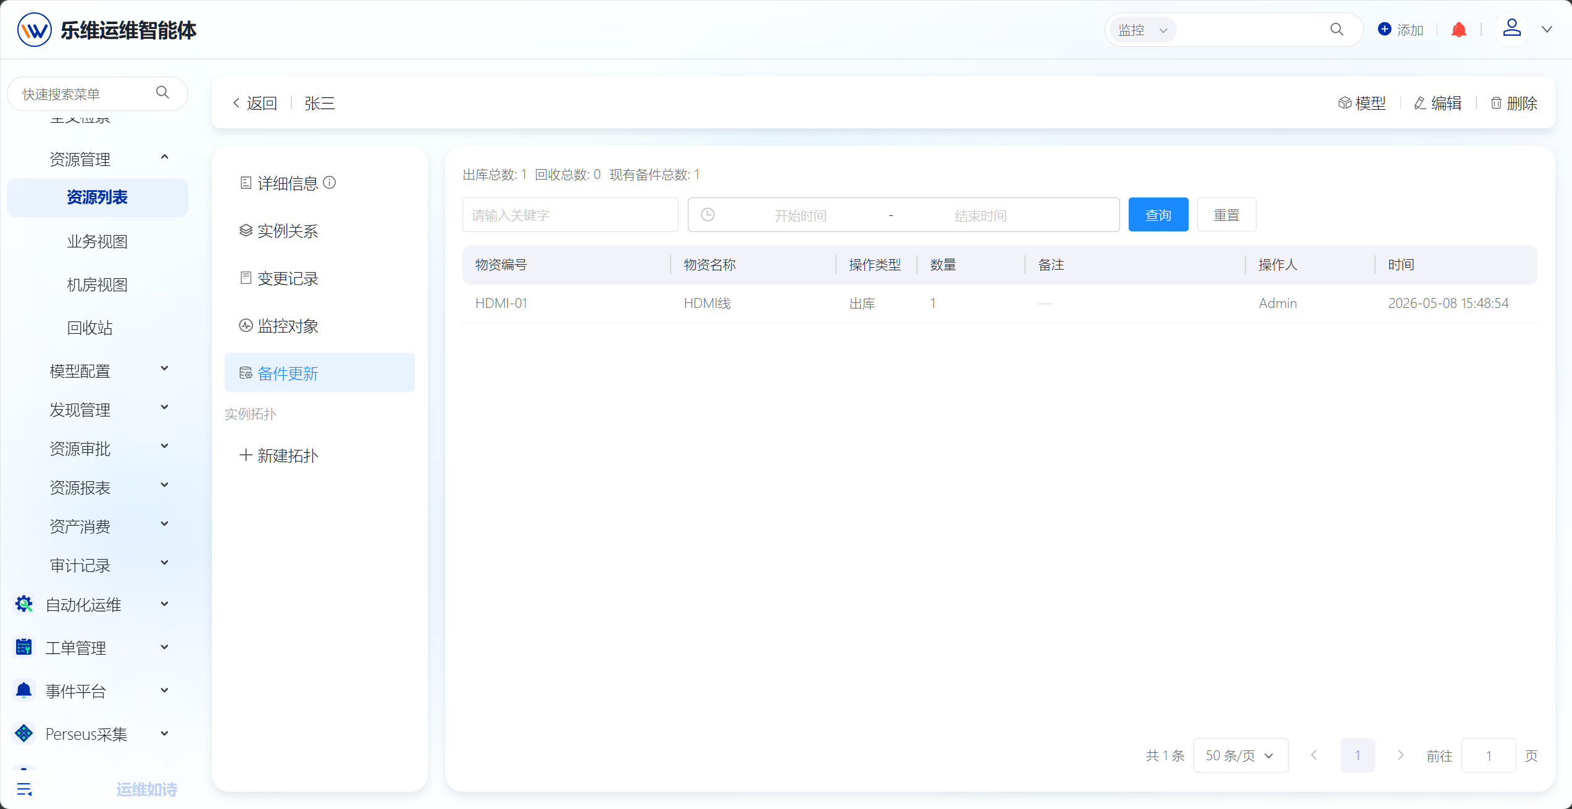The width and height of the screenshot is (1572, 809).
Task: Click the 变更记录 document icon
Action: [246, 278]
